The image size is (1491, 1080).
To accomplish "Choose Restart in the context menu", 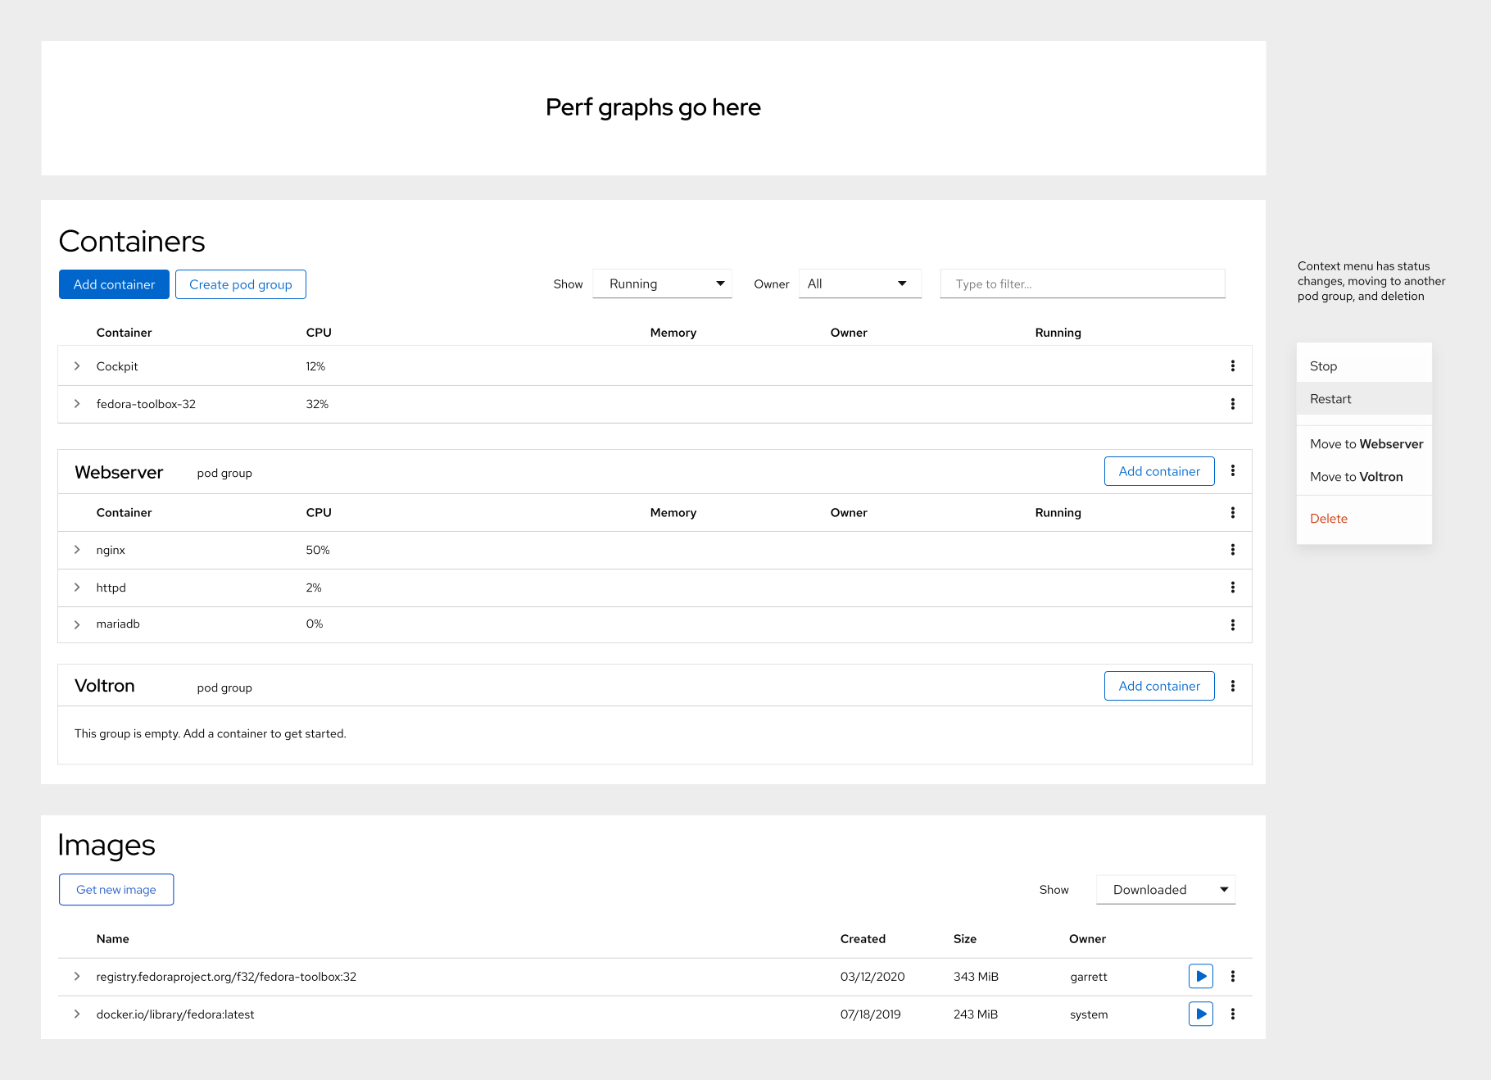I will (x=1364, y=399).
